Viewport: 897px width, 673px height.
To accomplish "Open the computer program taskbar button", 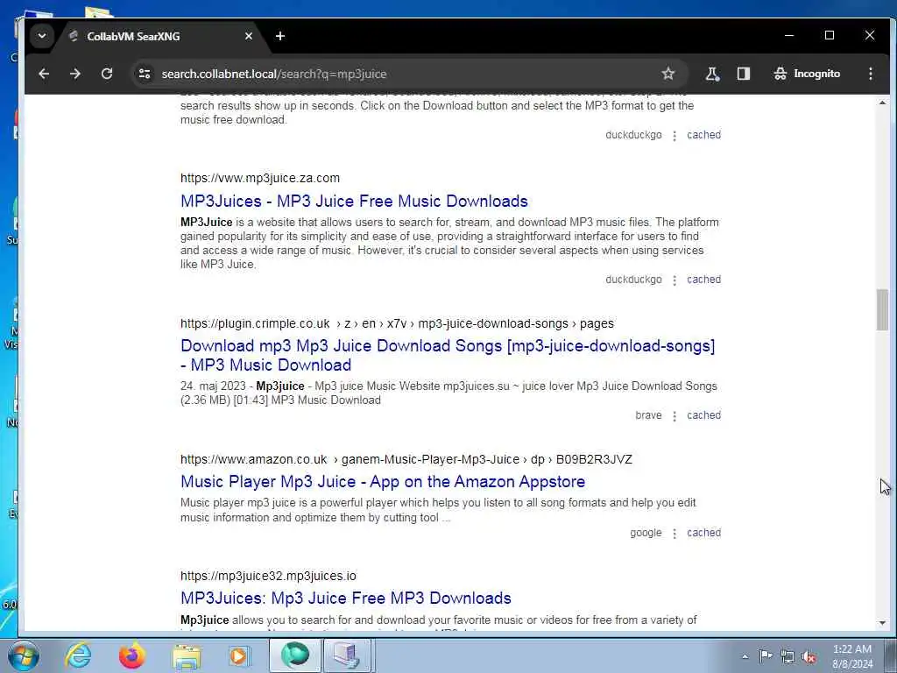I will pos(347,655).
